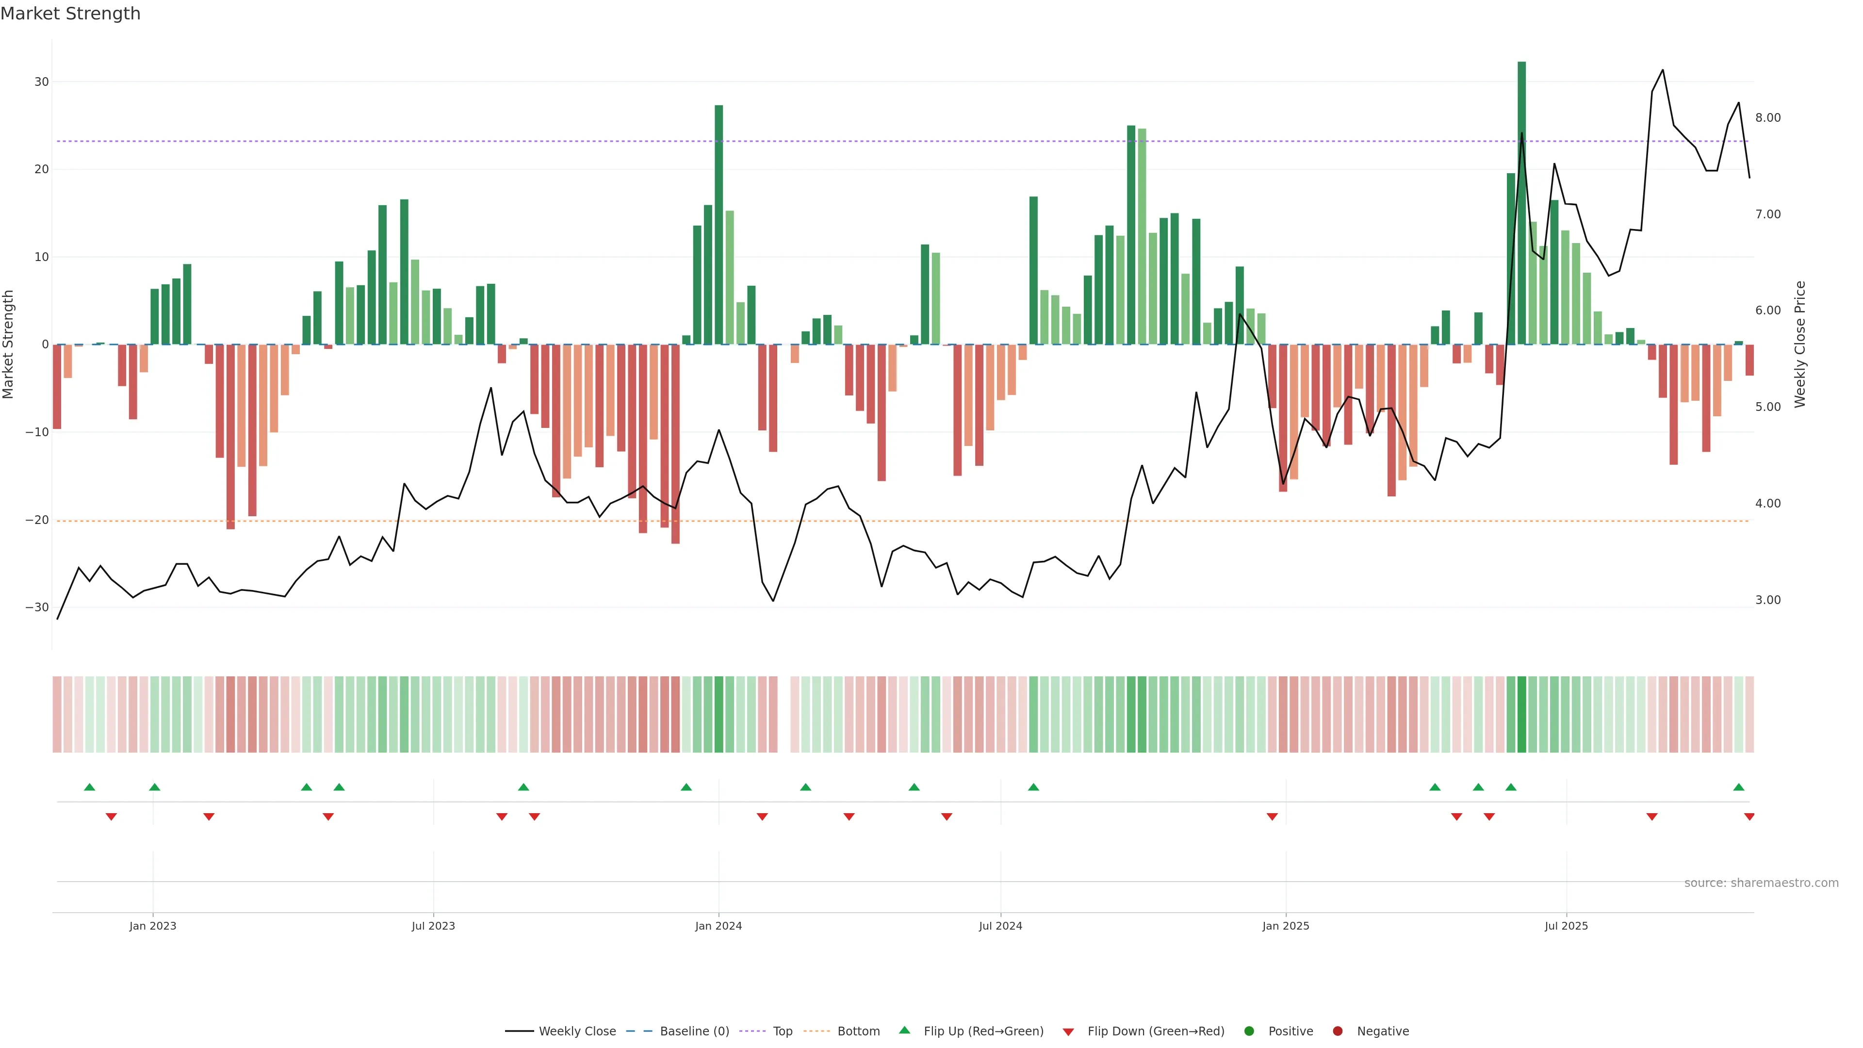Screen dimensions: 1863x1048
Task: Click the green Positive circle in legend
Action: pos(1249,1031)
